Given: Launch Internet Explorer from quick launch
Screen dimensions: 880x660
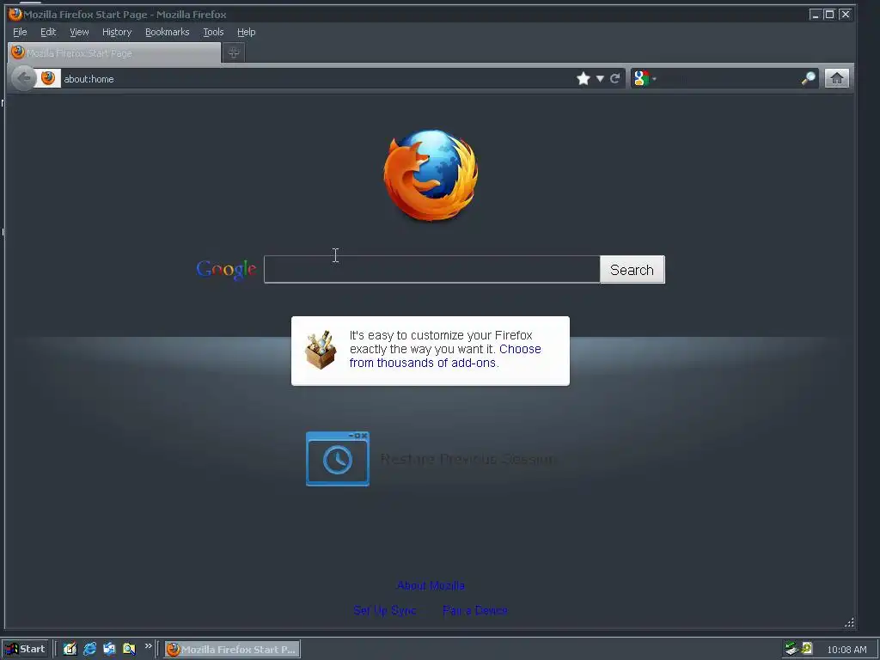Looking at the screenshot, I should [x=89, y=650].
